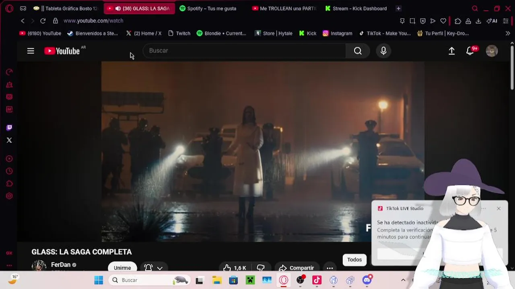515x289 pixels.
Task: Select the Todos filter chip
Action: (x=354, y=260)
